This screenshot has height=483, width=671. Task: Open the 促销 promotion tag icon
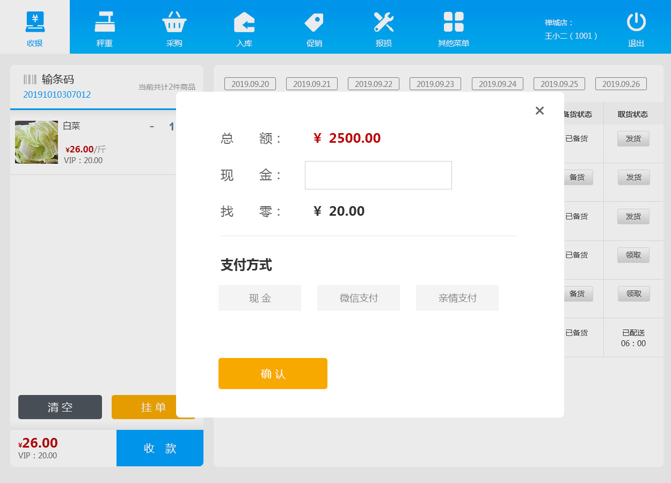click(x=314, y=23)
